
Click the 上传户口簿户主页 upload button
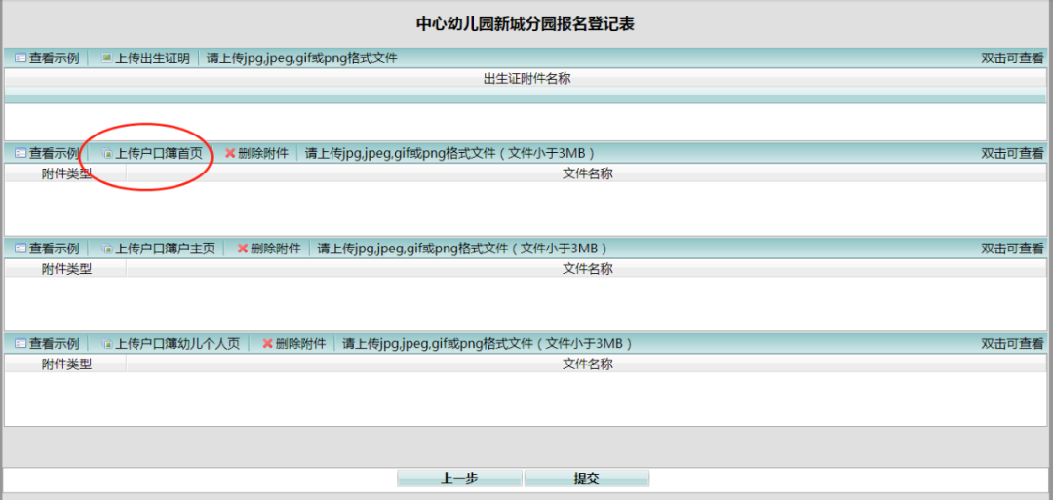pos(158,249)
